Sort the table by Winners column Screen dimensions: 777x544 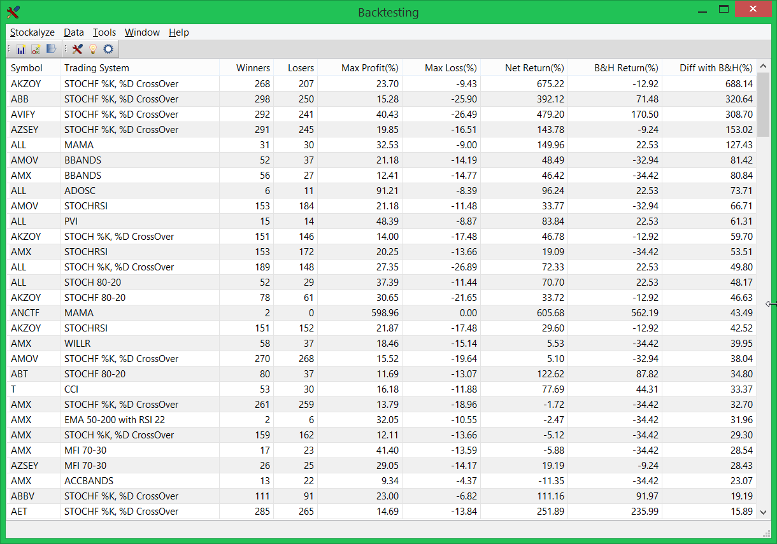coord(253,67)
